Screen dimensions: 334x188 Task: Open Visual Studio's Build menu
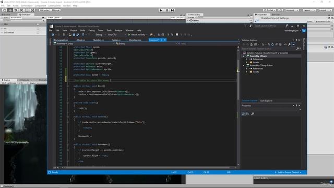coord(82,30)
